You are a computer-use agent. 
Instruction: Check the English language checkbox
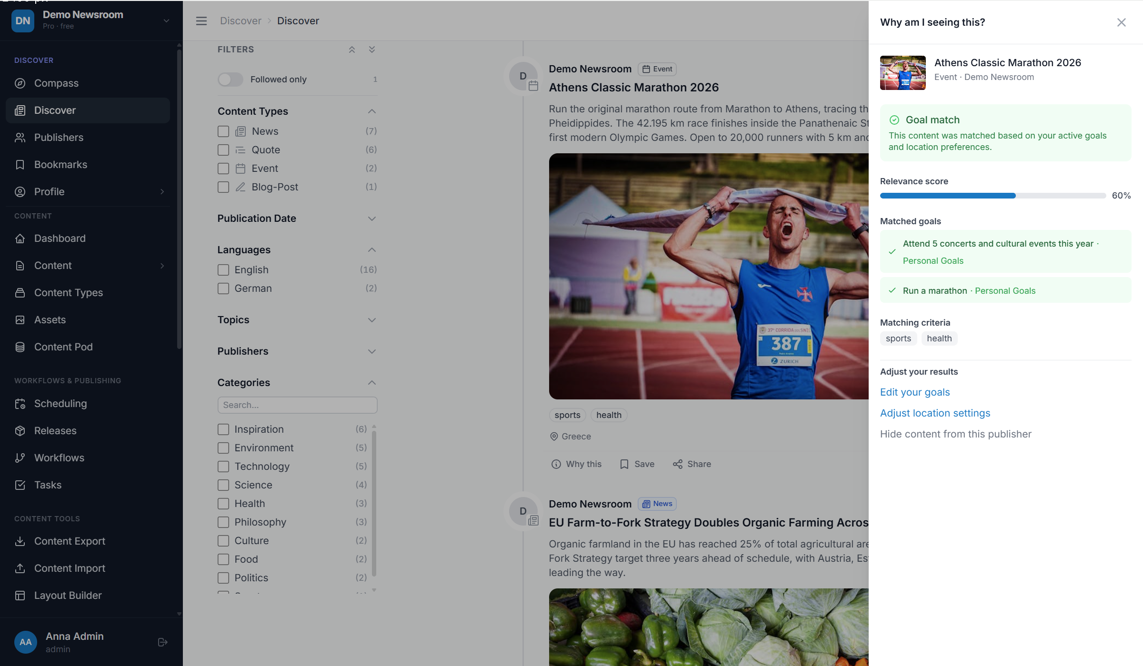click(223, 270)
